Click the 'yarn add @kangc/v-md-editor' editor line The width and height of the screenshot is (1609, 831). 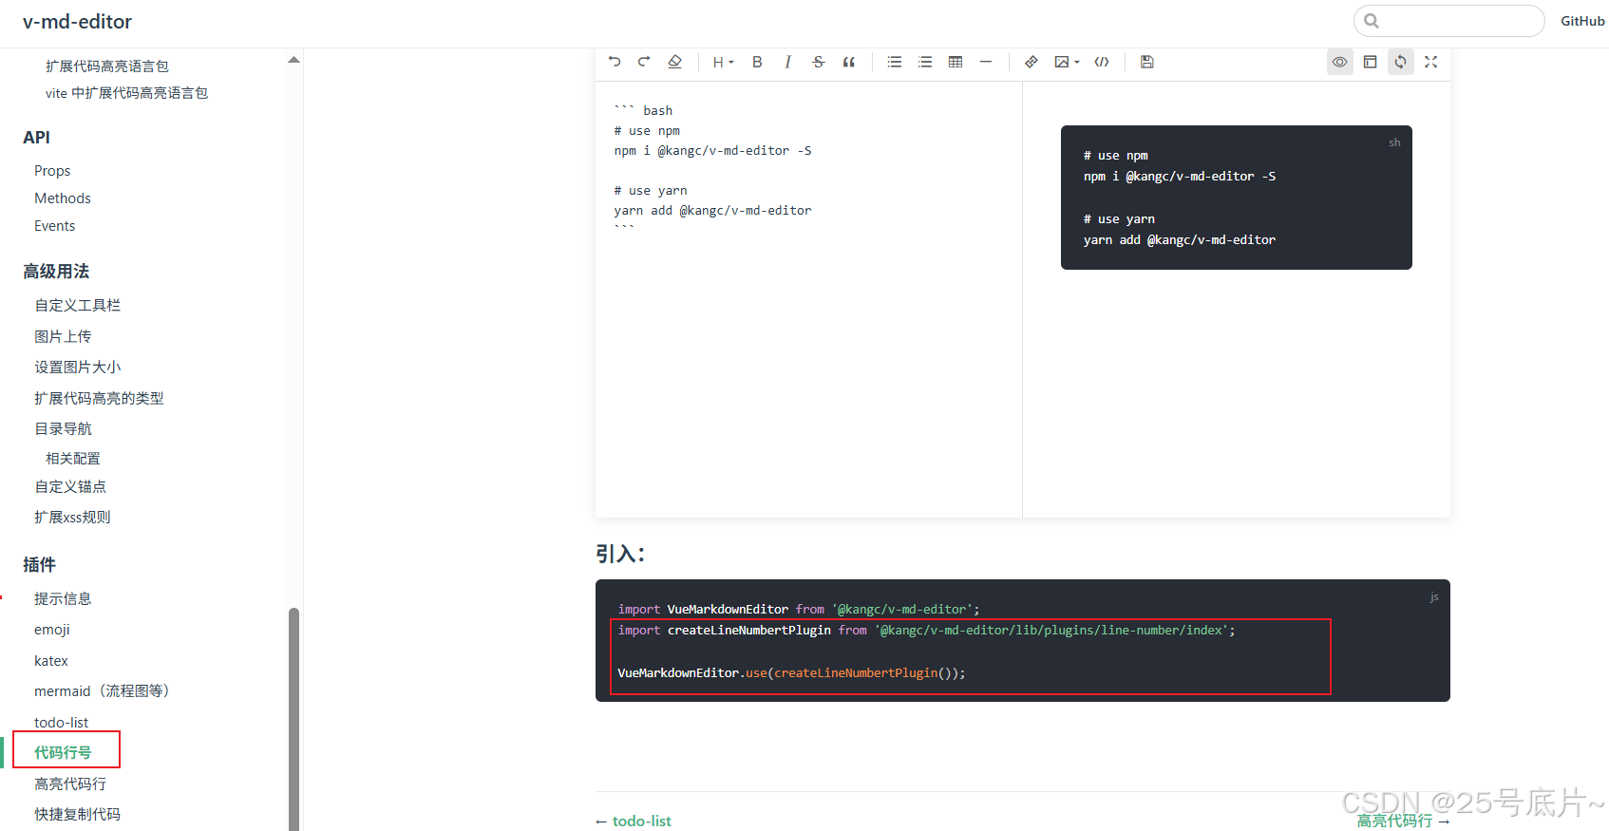[x=712, y=210]
